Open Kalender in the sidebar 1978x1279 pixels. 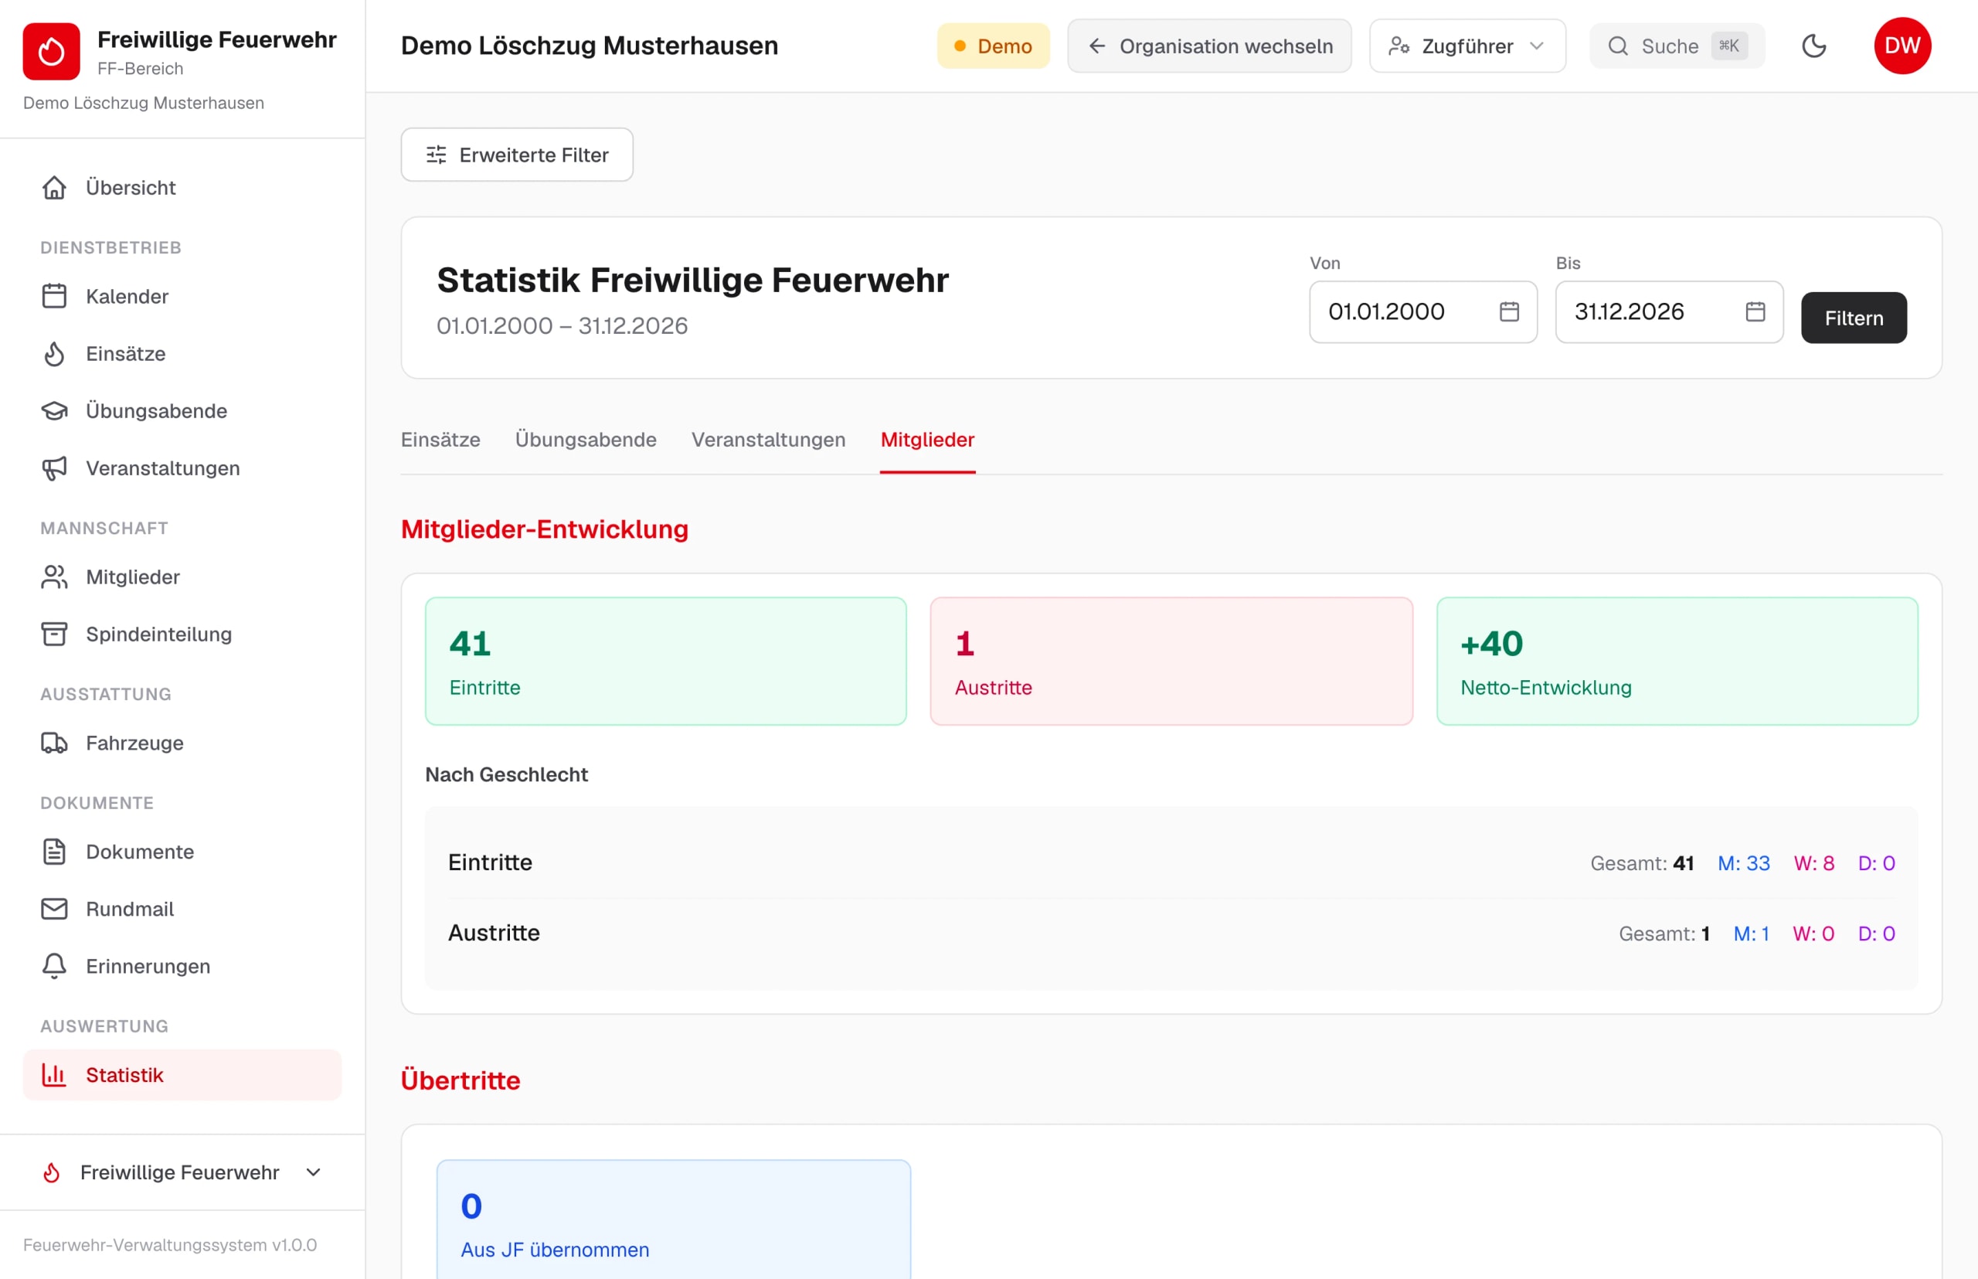click(x=182, y=297)
